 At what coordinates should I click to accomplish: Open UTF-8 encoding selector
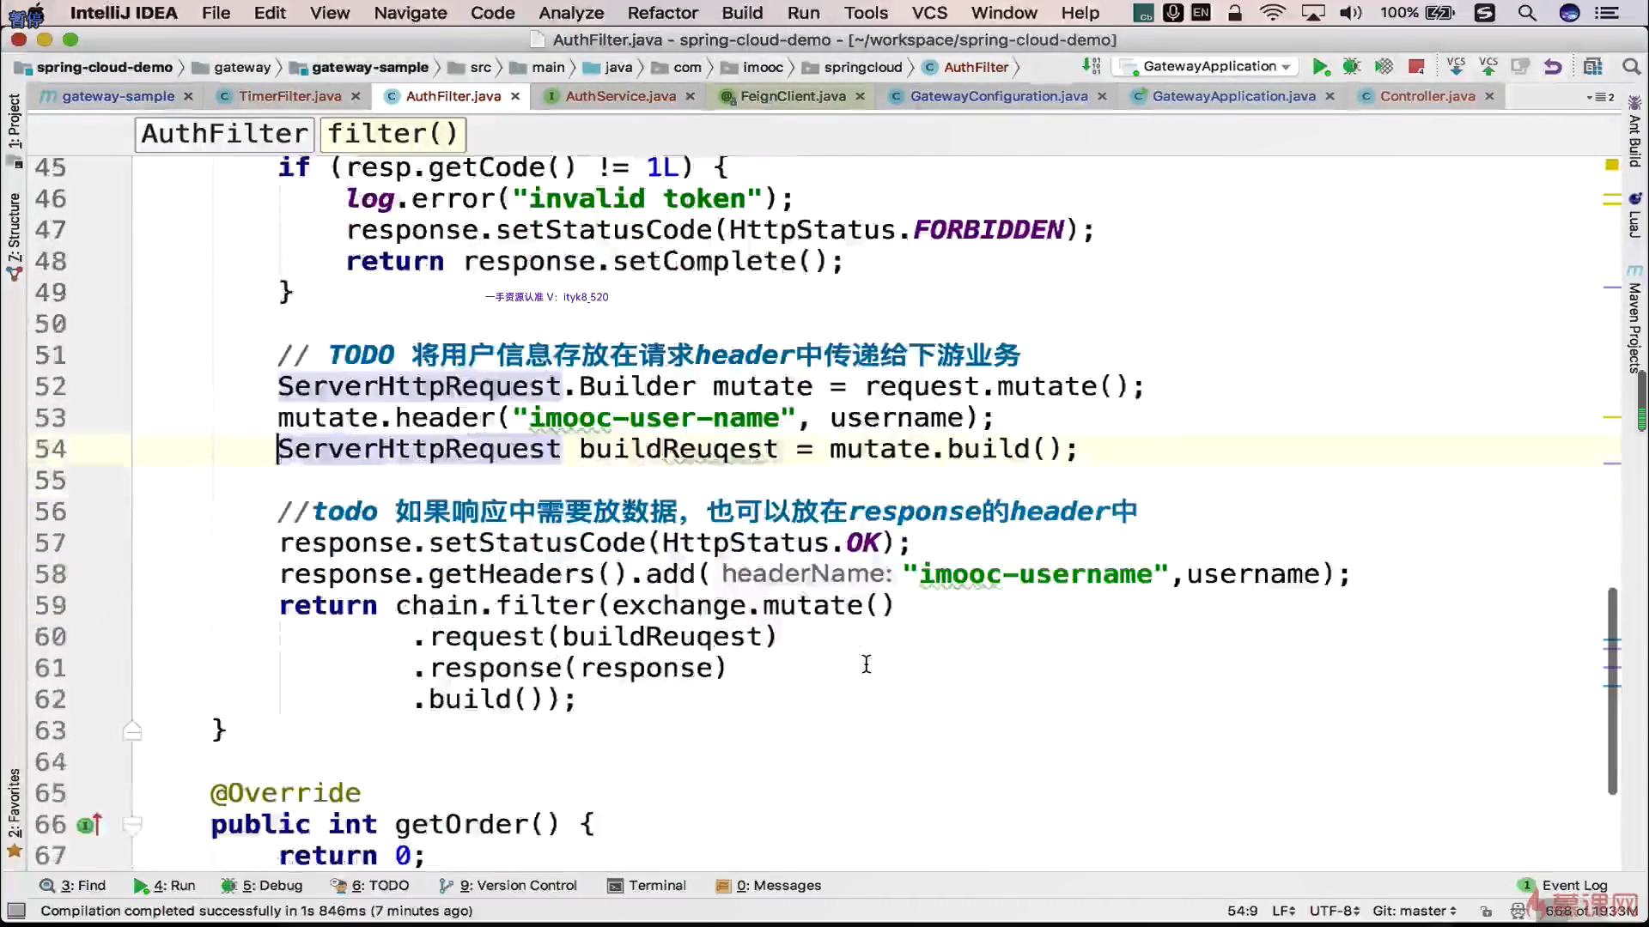(1334, 911)
